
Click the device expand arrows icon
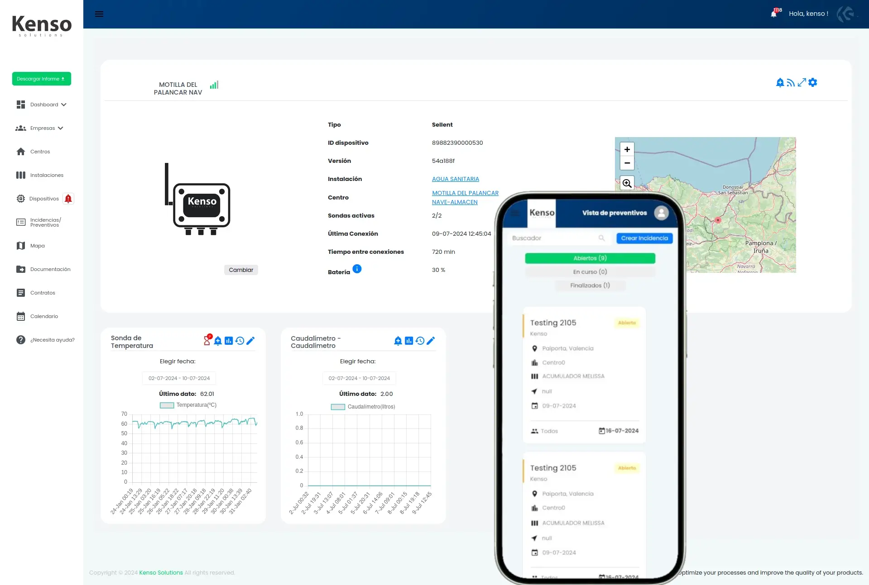click(802, 82)
